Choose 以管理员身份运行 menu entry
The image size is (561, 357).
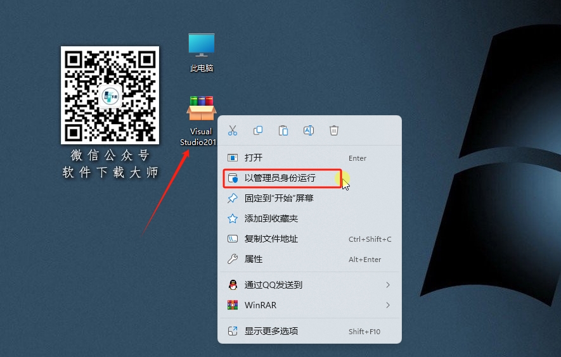(309, 178)
